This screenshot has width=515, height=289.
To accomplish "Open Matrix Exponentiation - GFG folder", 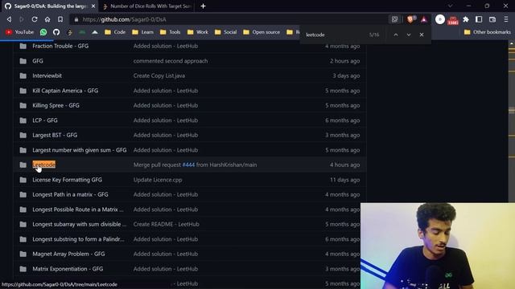I will (x=68, y=269).
